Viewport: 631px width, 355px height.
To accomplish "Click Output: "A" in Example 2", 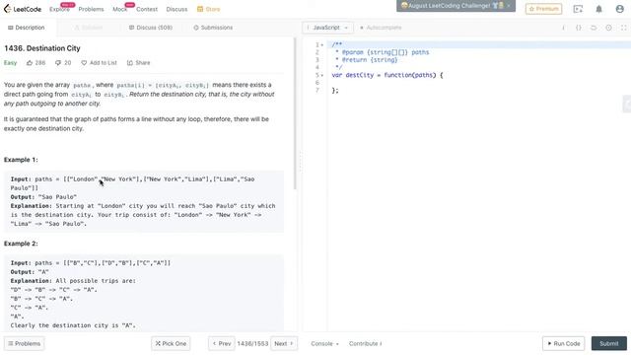I will pos(30,272).
